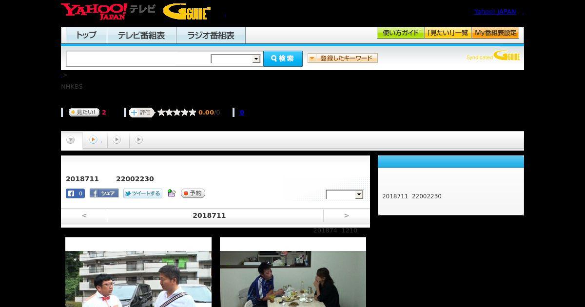Click the 2018711 date heading in navigator
Viewport: 585px width, 307px height.
point(209,215)
